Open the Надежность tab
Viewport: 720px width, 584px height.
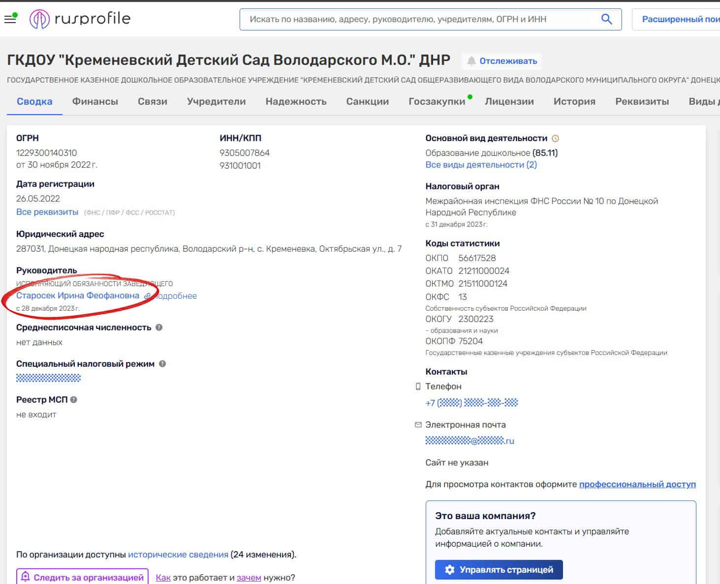pyautogui.click(x=296, y=101)
